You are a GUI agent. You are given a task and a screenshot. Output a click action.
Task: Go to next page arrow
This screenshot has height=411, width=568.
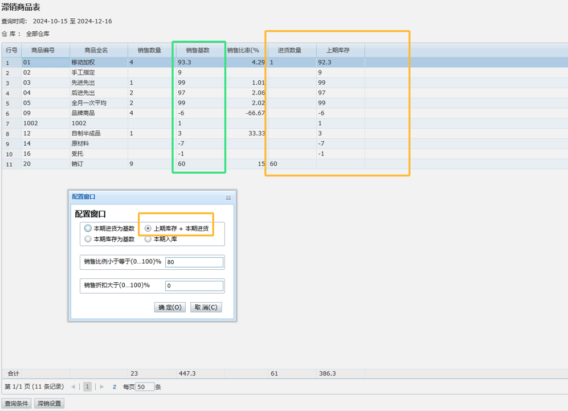(x=102, y=387)
